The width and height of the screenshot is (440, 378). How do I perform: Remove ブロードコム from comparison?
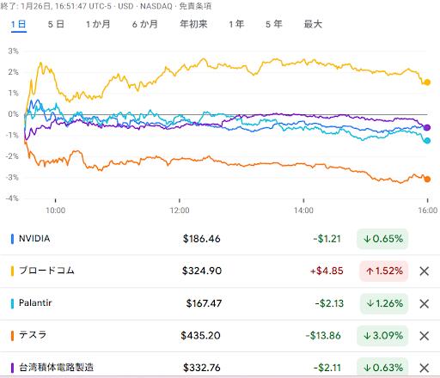[x=424, y=271]
